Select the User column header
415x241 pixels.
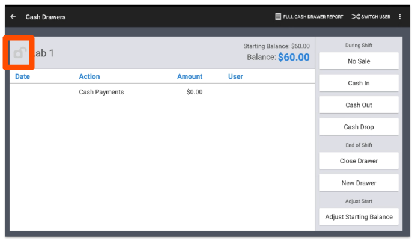235,77
